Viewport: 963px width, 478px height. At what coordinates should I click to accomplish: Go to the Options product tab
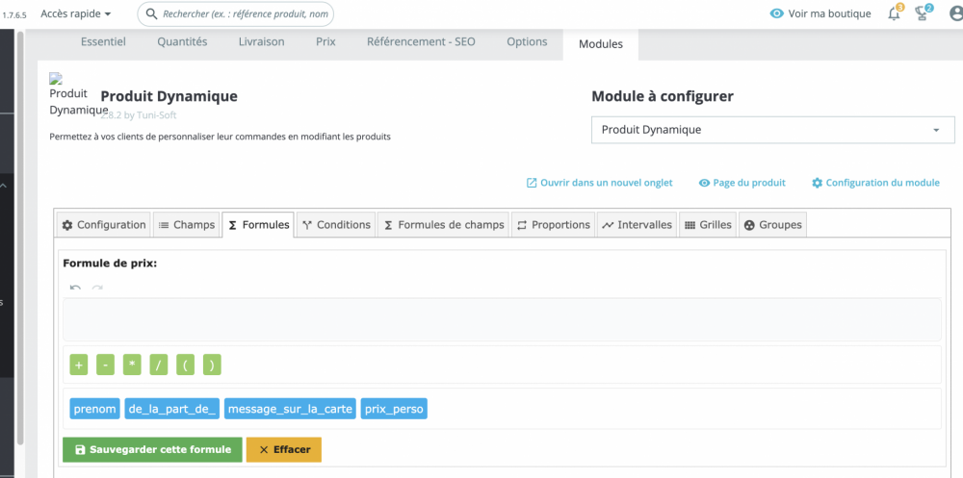(x=527, y=41)
